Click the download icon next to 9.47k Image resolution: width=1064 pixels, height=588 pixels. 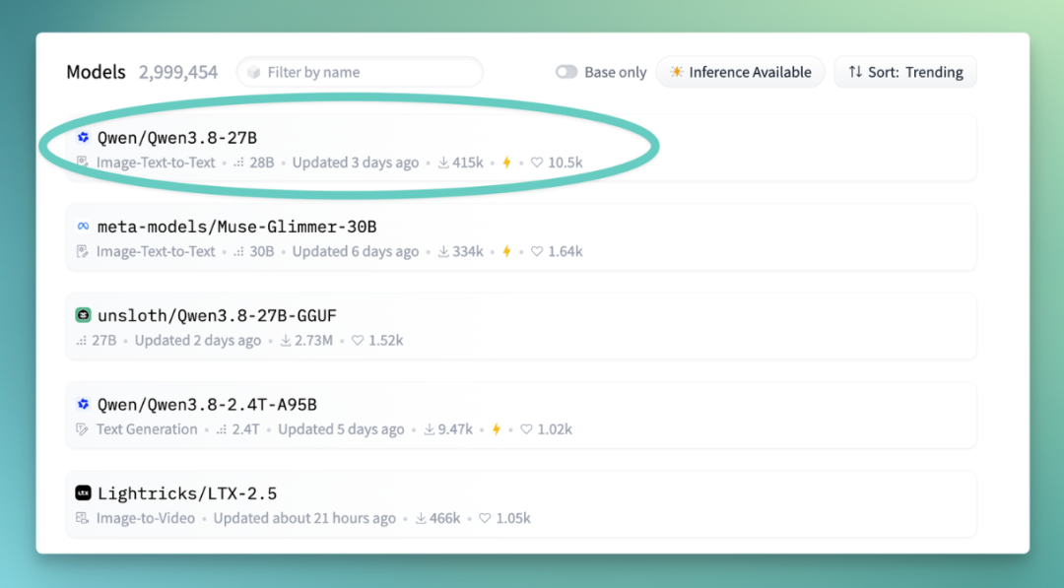click(429, 428)
